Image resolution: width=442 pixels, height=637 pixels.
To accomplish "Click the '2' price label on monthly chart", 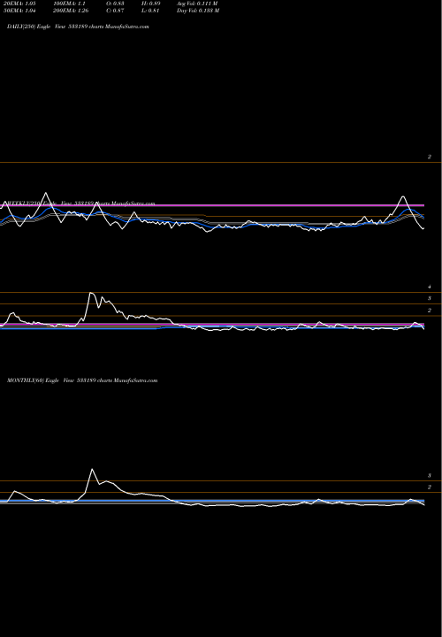I will coord(430,487).
